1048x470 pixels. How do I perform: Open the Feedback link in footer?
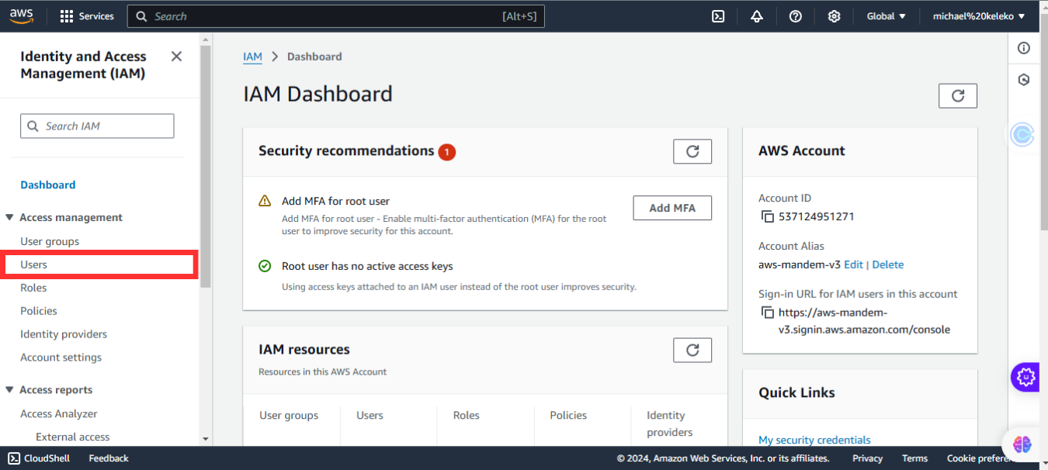click(109, 458)
